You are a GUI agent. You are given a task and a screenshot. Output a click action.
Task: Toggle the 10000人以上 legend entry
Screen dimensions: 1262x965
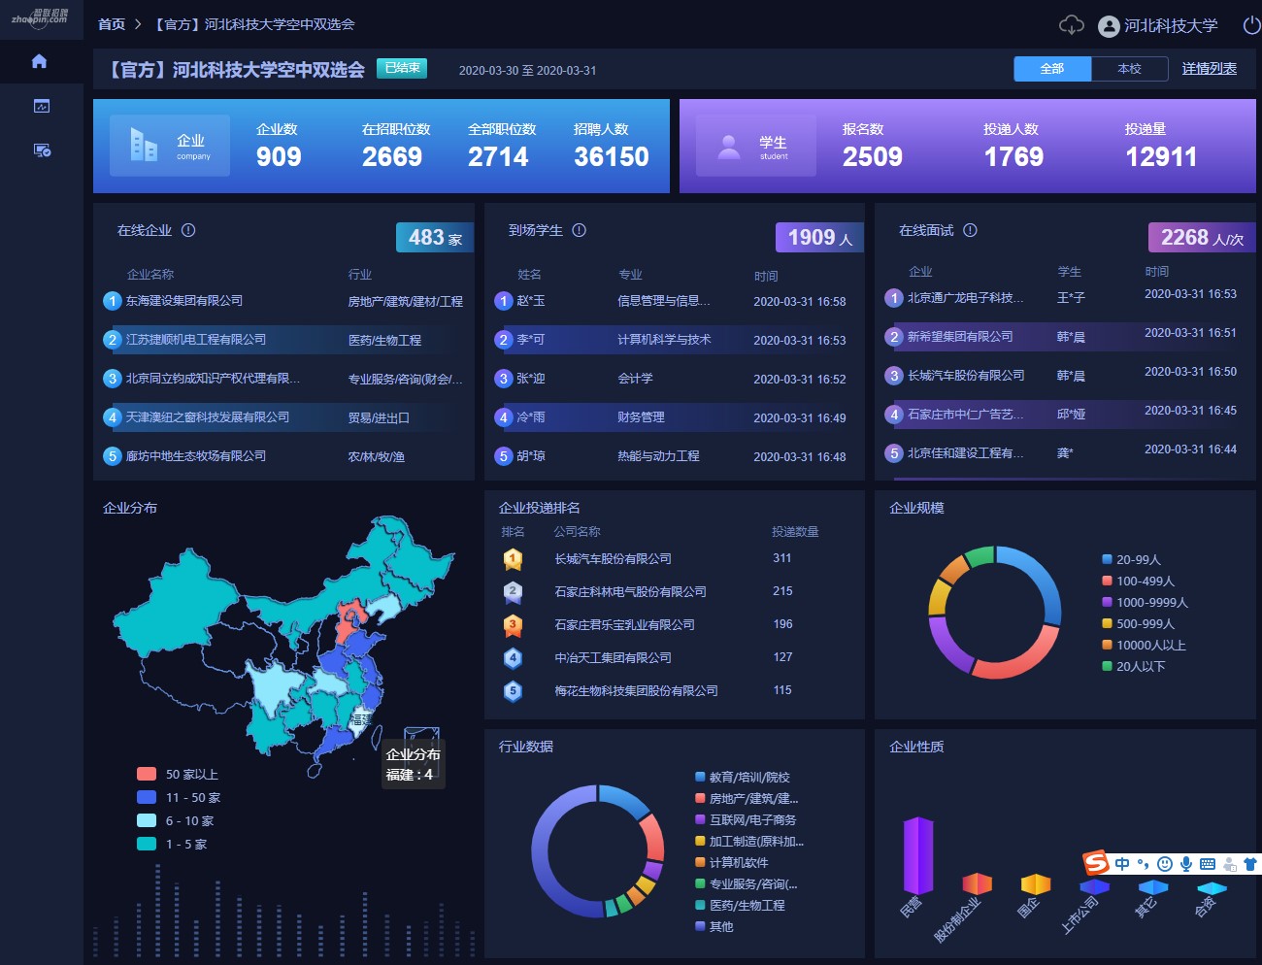[x=1144, y=646]
